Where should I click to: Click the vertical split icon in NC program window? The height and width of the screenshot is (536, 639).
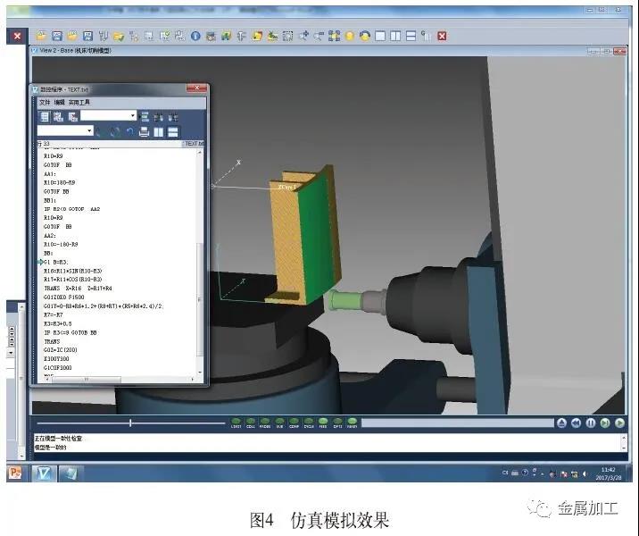click(159, 131)
